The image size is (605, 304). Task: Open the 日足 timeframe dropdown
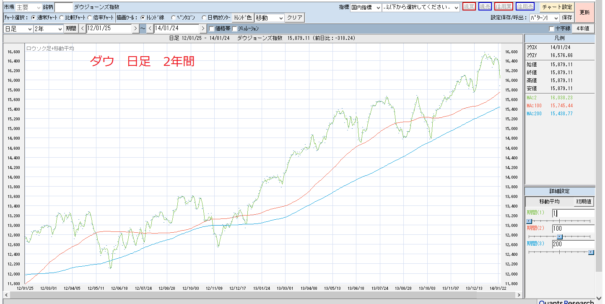coord(18,29)
